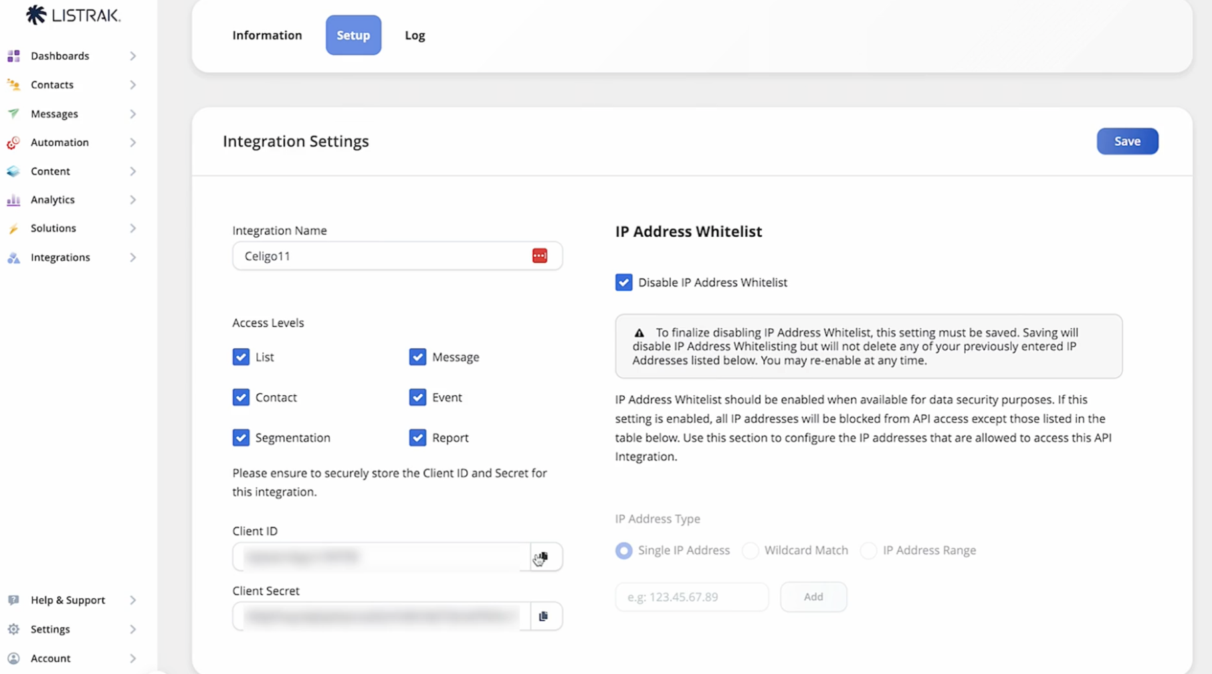
Task: Open the Content layers icon
Action: (13, 171)
